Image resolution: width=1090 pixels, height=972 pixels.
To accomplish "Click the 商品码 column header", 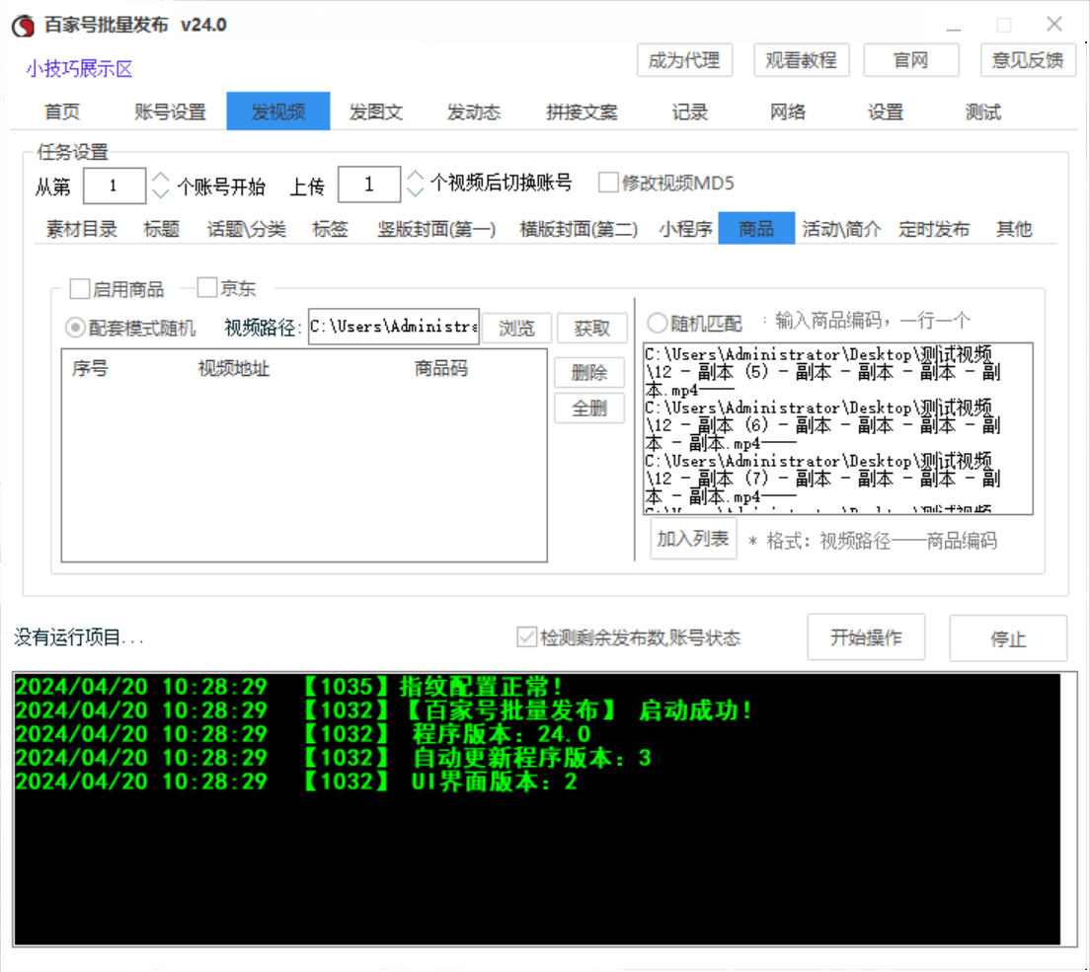I will (x=441, y=368).
